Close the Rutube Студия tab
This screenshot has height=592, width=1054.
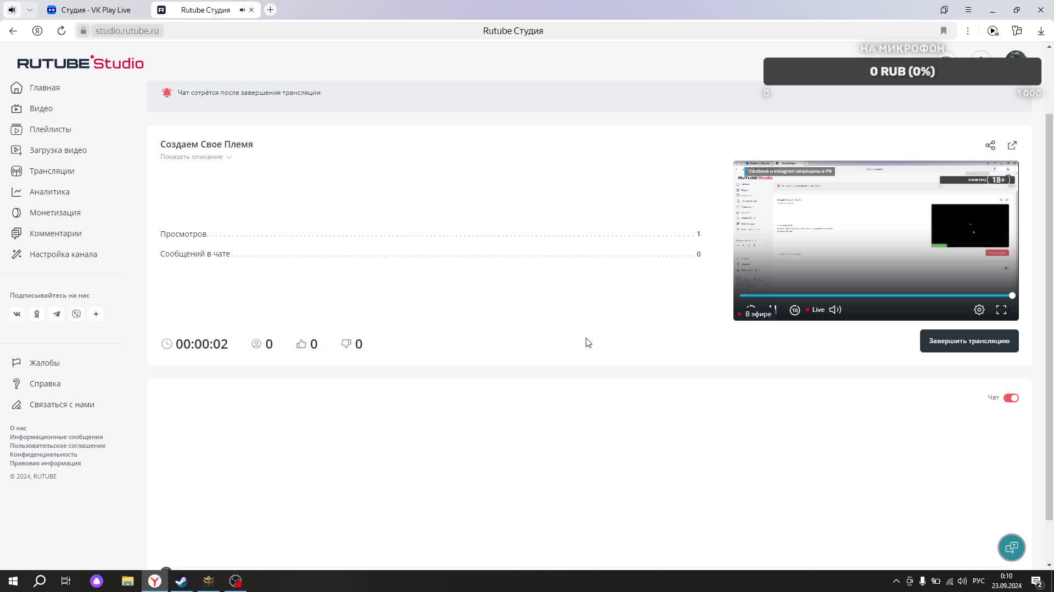click(x=251, y=10)
